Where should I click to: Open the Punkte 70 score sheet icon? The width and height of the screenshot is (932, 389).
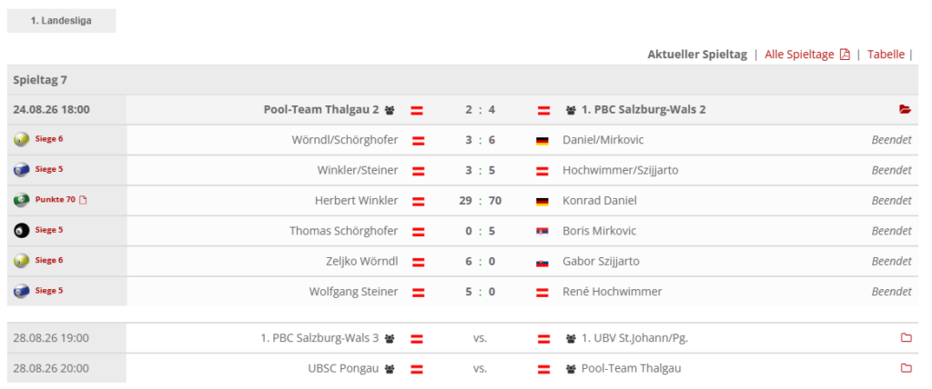[x=83, y=200]
